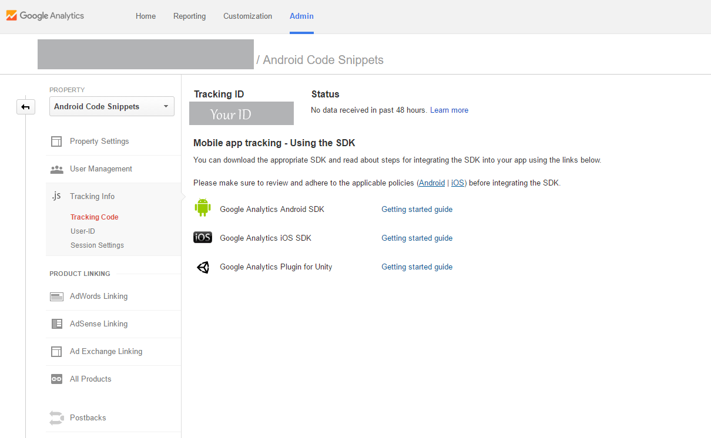Open the iOS policies link

point(458,183)
